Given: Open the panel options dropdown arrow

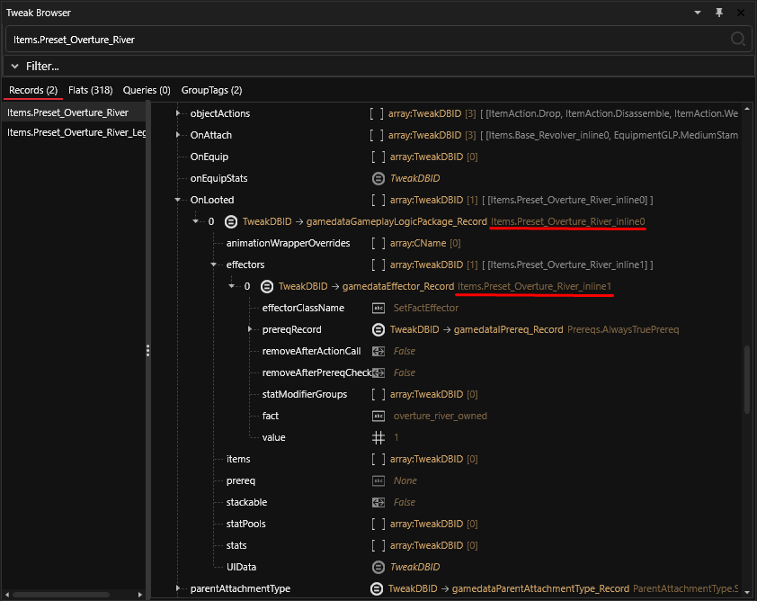Looking at the screenshot, I should coord(698,13).
